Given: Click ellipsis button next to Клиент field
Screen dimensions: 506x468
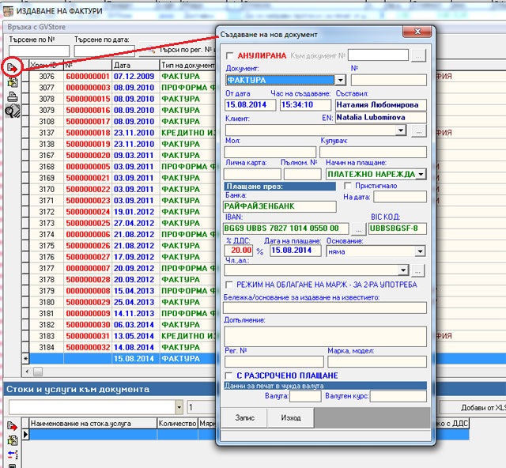Looking at the screenshot, I should pyautogui.click(x=418, y=131).
